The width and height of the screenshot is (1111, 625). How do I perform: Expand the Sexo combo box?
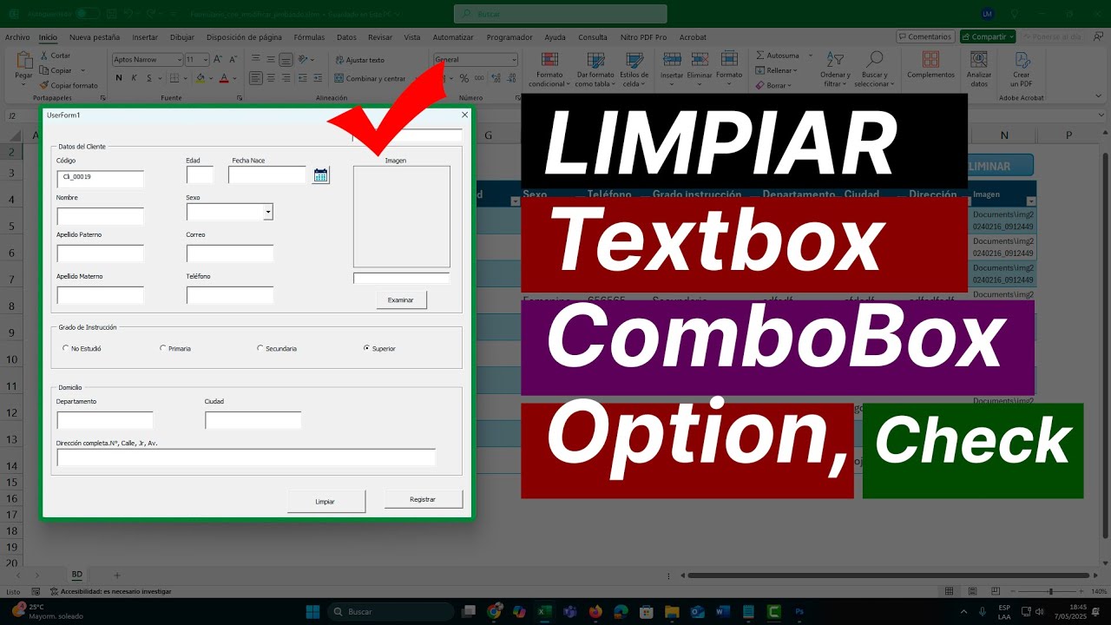click(267, 212)
